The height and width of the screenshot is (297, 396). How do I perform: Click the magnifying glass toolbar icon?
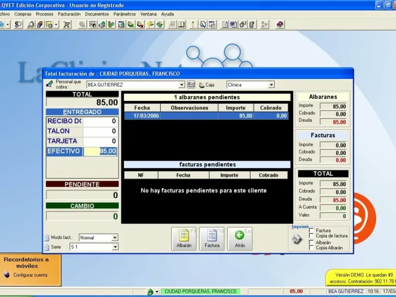tap(31, 24)
